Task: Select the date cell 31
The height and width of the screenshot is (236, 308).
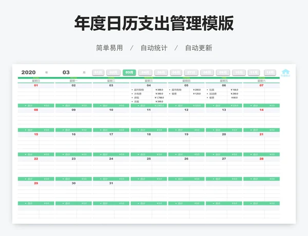Action: 111,183
